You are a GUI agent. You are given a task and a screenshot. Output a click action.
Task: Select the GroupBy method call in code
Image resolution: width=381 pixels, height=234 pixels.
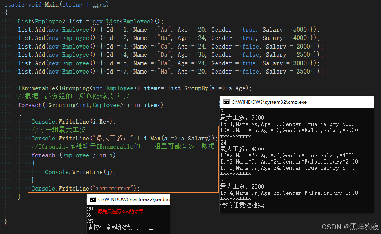click(196, 88)
